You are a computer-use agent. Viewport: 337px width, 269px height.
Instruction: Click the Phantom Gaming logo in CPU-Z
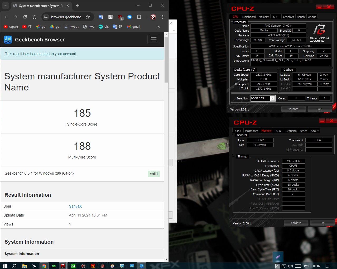(319, 33)
